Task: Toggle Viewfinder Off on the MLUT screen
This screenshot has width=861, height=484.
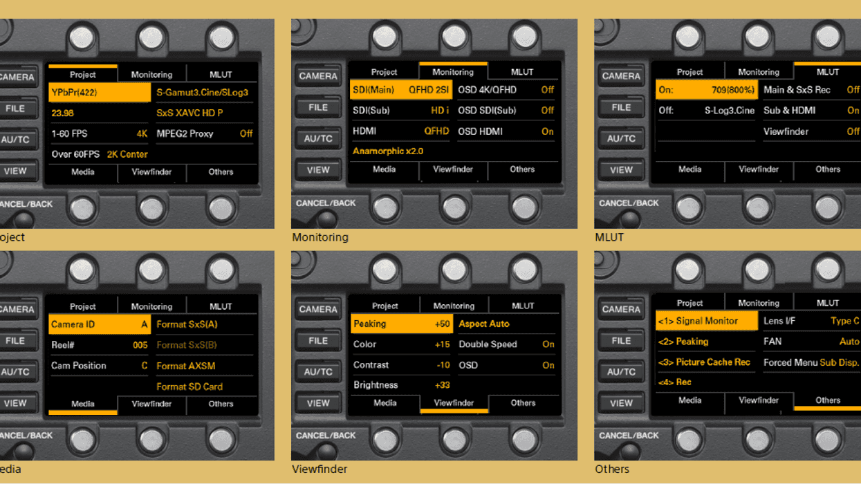Action: (811, 131)
